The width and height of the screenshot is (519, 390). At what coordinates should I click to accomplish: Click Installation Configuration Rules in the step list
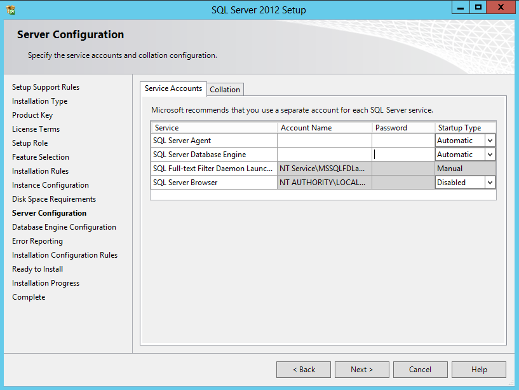pyautogui.click(x=65, y=255)
